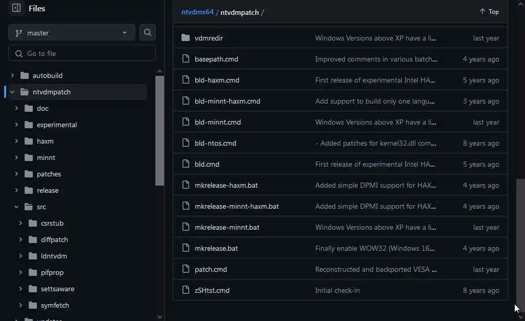Expand the autobuild folder

pyautogui.click(x=12, y=75)
